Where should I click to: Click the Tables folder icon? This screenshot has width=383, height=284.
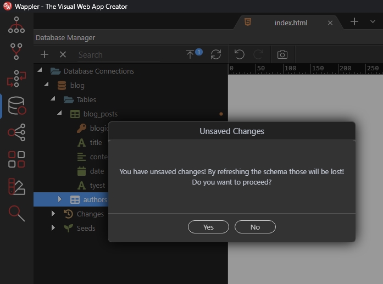(69, 99)
